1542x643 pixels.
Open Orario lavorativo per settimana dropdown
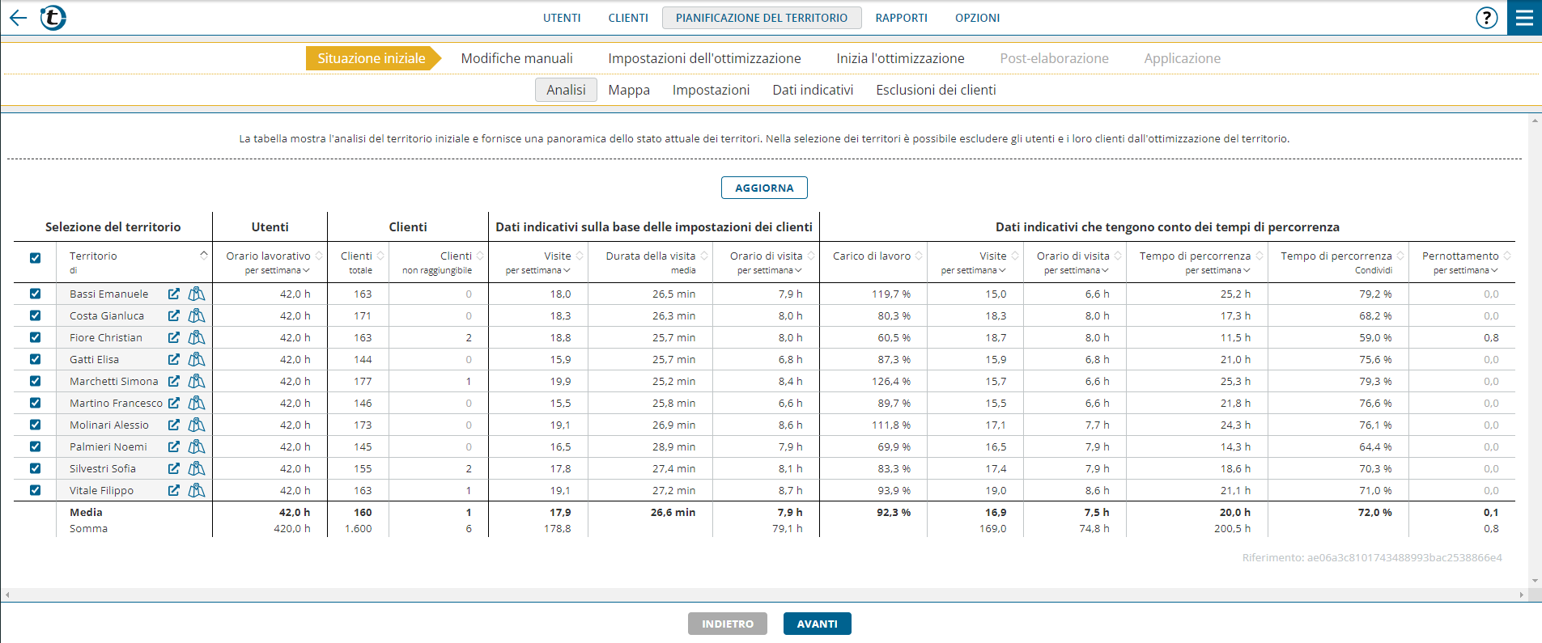click(278, 270)
